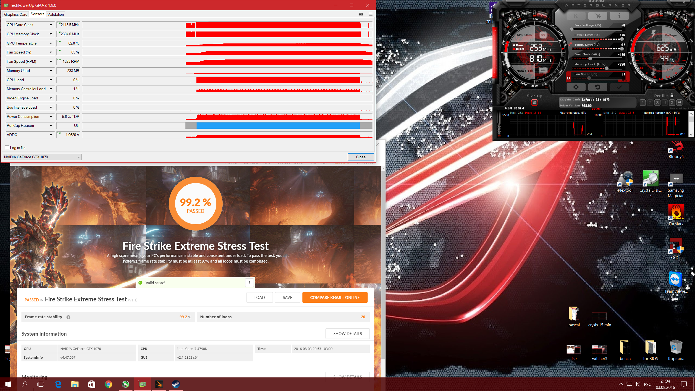Image resolution: width=695 pixels, height=391 pixels.
Task: Switch to the Validation tab
Action: [x=55, y=14]
